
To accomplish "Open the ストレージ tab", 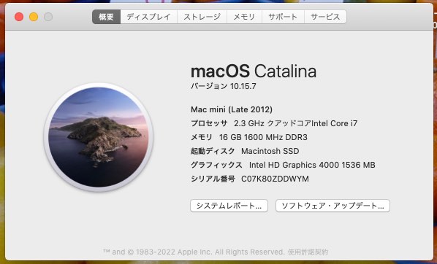I will pyautogui.click(x=202, y=17).
